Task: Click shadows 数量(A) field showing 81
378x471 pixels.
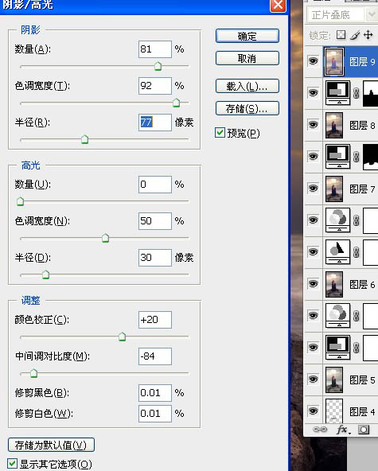Action: tap(155, 49)
